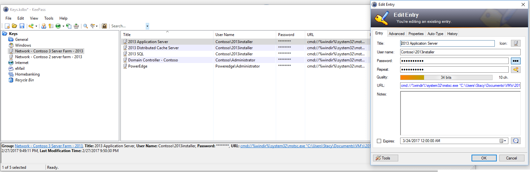This screenshot has height=172, width=530.
Task: Open the Add Entry dropdown arrow
Action: [36, 26]
